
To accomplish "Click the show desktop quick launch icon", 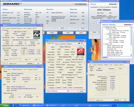I will (x=13, y=105).
